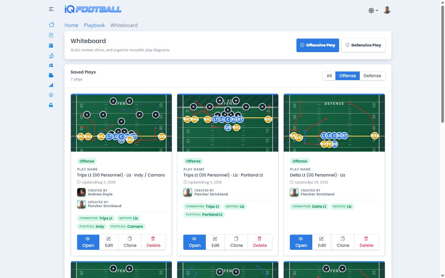
Task: Edit the Indy / Camaro play
Action: click(109, 242)
